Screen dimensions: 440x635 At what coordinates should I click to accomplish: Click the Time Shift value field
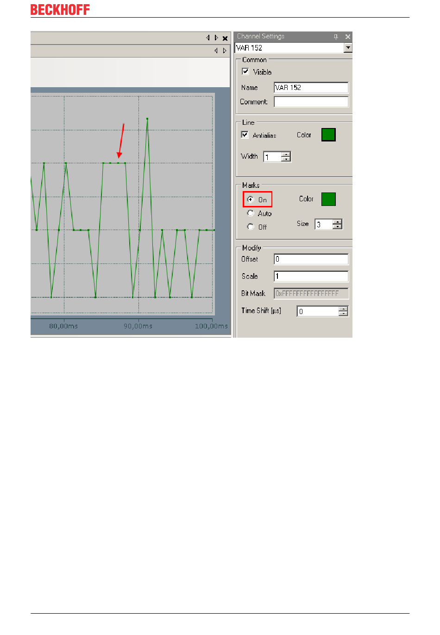[318, 311]
